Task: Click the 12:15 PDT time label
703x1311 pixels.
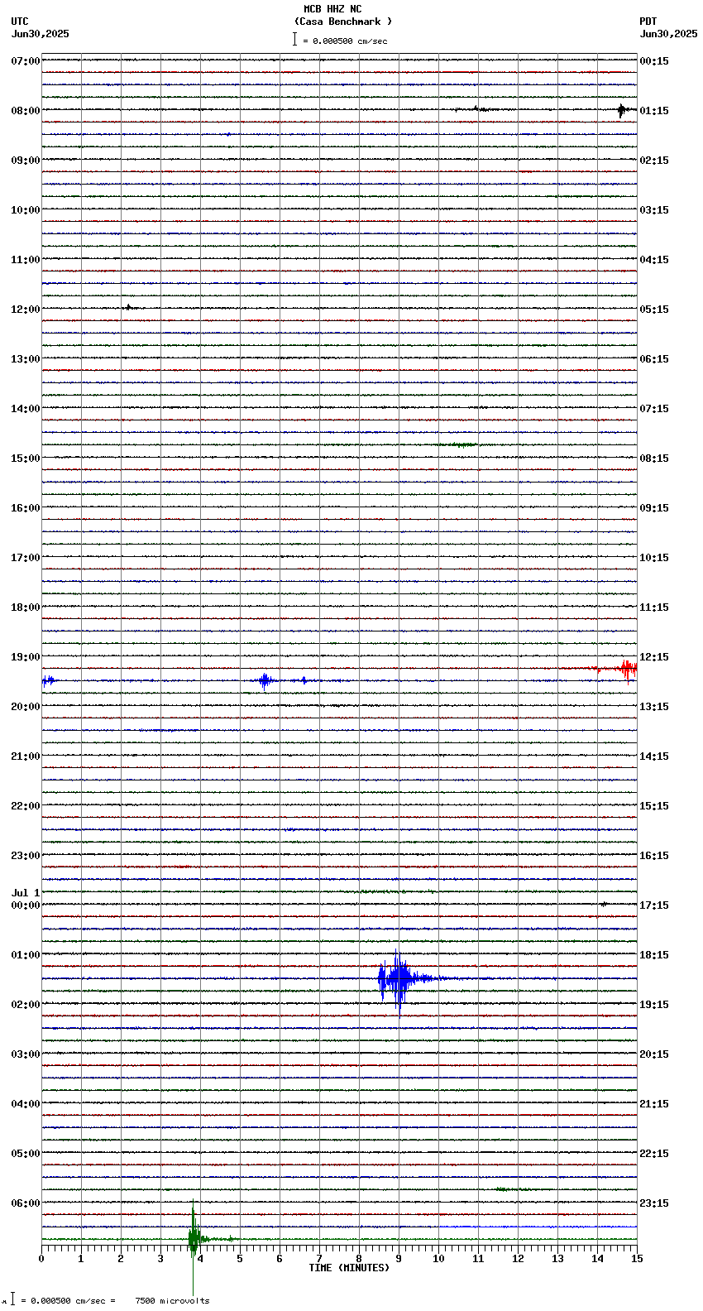Action: 654,657
